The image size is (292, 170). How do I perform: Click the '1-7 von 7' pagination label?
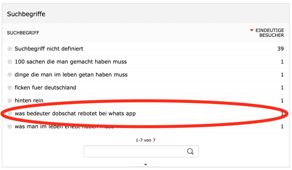(x=146, y=140)
